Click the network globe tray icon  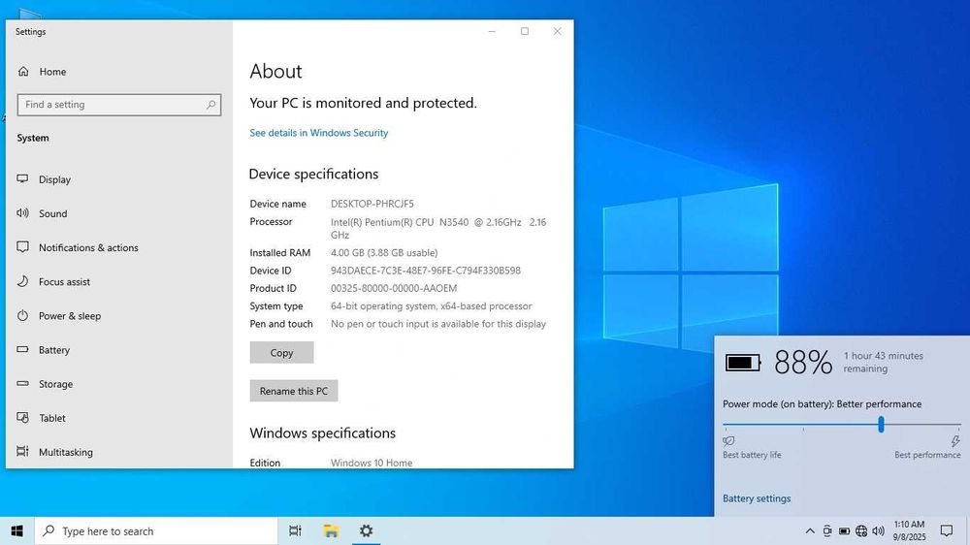(861, 530)
